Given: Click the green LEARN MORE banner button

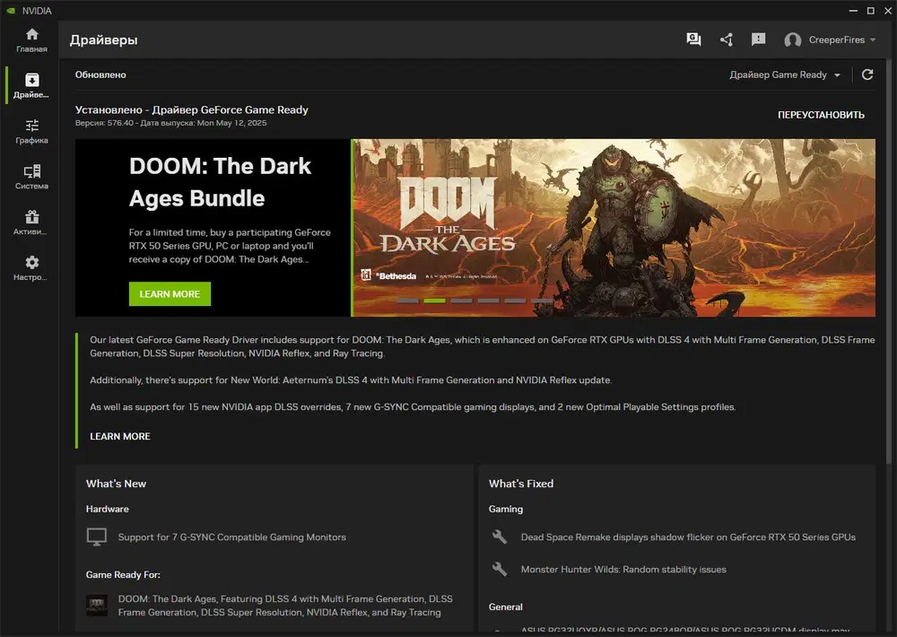Looking at the screenshot, I should point(170,293).
